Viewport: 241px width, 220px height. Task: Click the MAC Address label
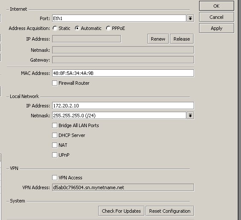point(35,73)
